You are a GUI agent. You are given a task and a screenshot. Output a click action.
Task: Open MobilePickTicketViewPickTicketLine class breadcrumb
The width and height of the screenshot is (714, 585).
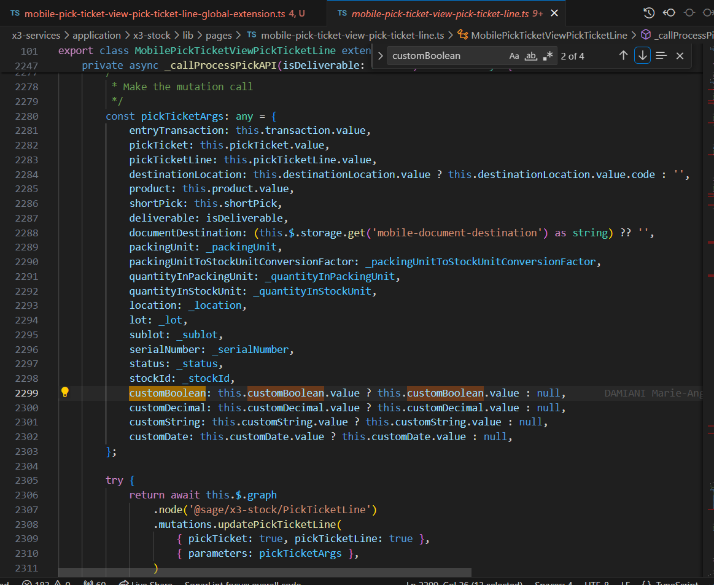click(549, 35)
